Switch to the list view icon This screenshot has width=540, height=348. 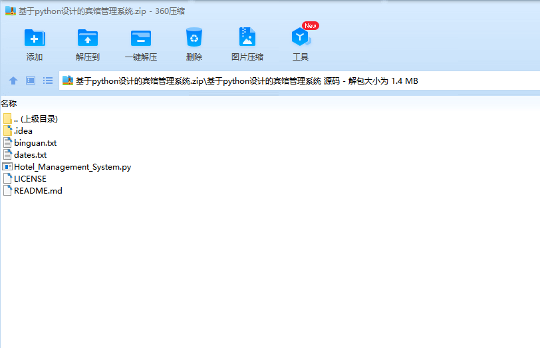click(47, 81)
